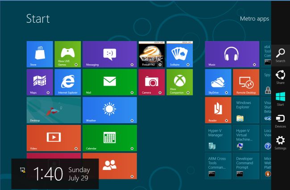
Task: Click the Start screen title text
Action: click(x=38, y=19)
